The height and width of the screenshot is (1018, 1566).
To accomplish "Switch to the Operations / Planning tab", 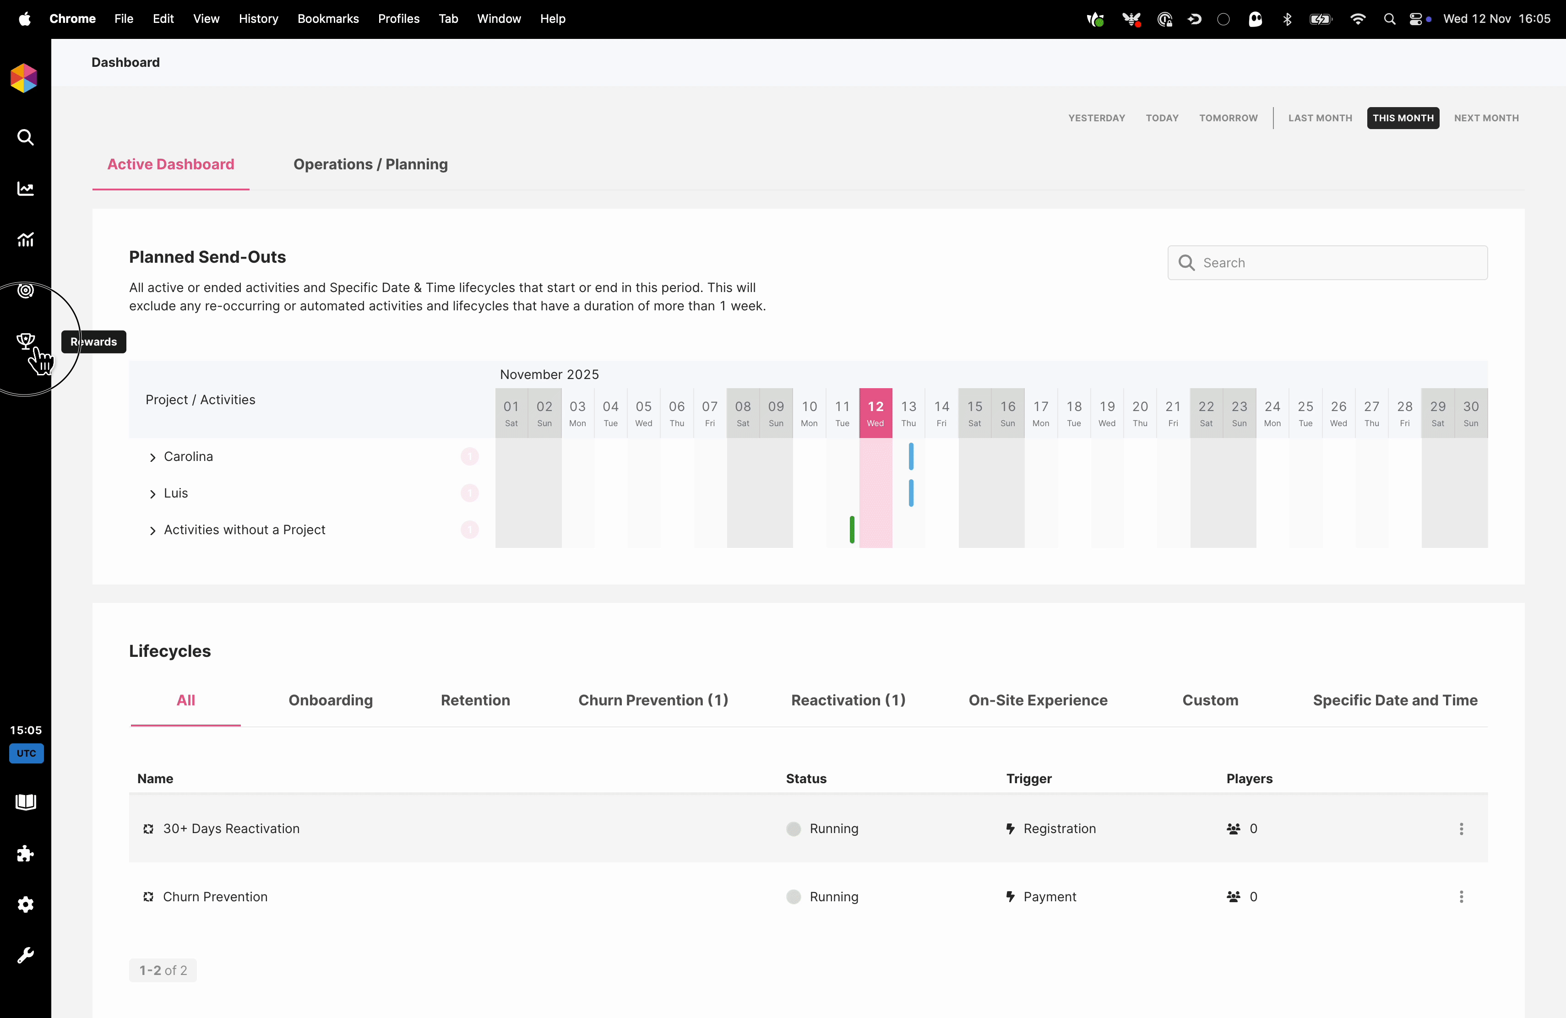I will 370,164.
